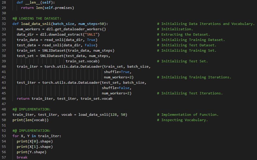
Task: Click line number 49 in the gutter
Action: pos(4,115)
